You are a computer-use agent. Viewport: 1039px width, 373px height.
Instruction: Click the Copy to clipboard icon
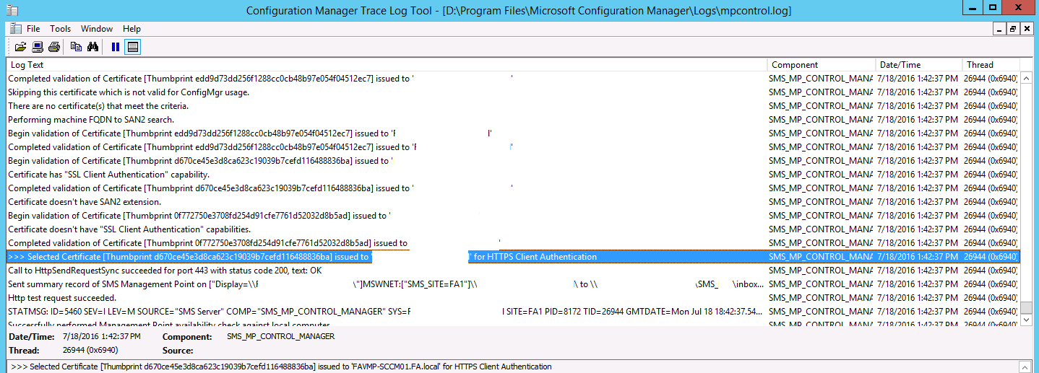point(77,47)
